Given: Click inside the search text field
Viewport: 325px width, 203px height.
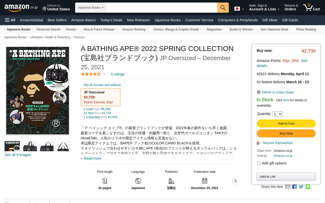Looking at the screenshot, I should coord(161,8).
